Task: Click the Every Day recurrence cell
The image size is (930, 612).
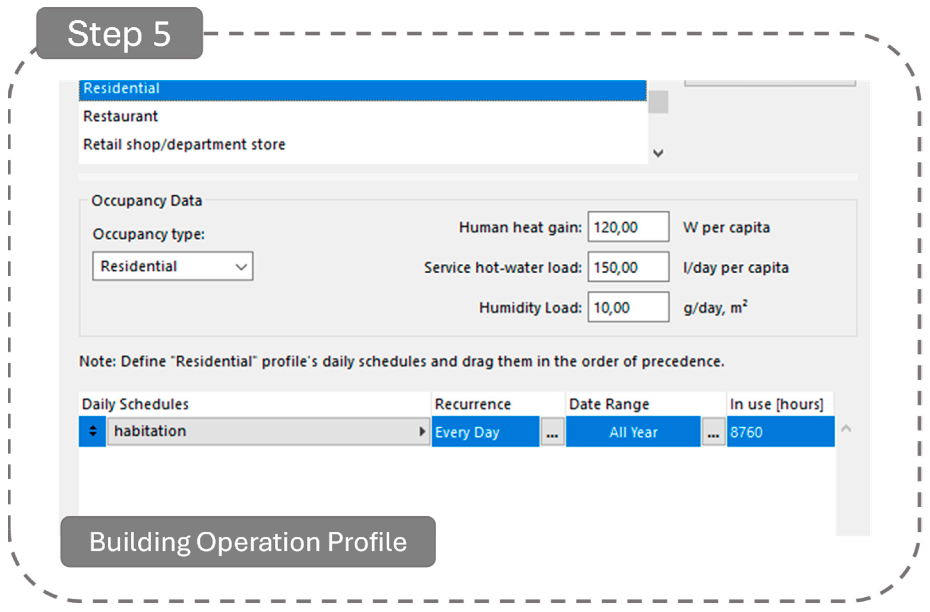Action: click(485, 432)
